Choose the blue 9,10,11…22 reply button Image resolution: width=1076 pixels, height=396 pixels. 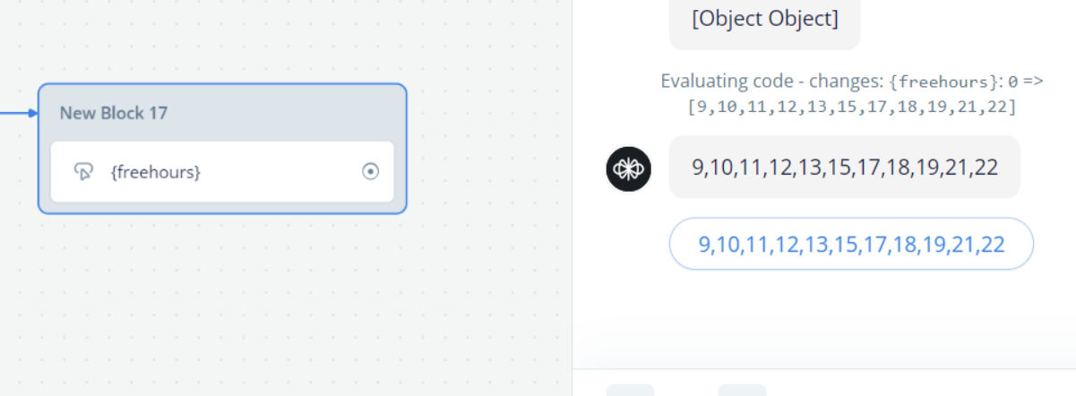point(851,244)
